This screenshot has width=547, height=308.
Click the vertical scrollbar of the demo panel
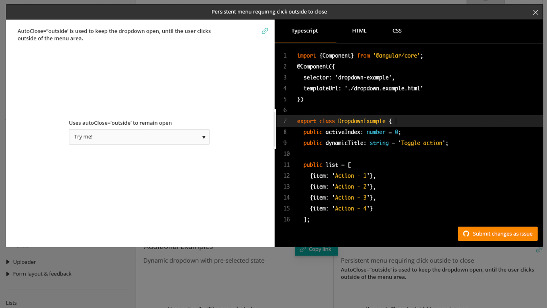click(274, 129)
